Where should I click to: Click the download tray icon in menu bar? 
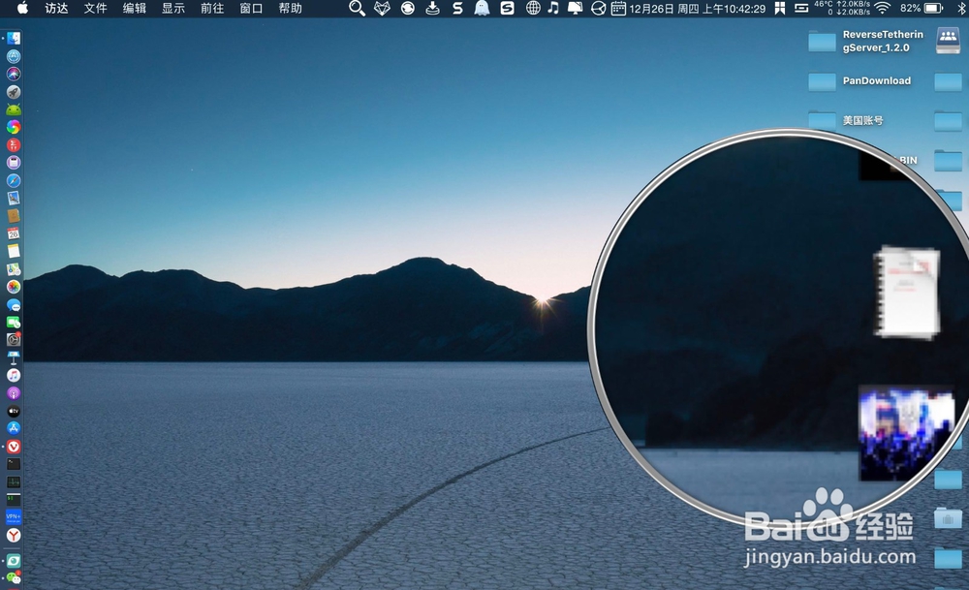point(433,8)
